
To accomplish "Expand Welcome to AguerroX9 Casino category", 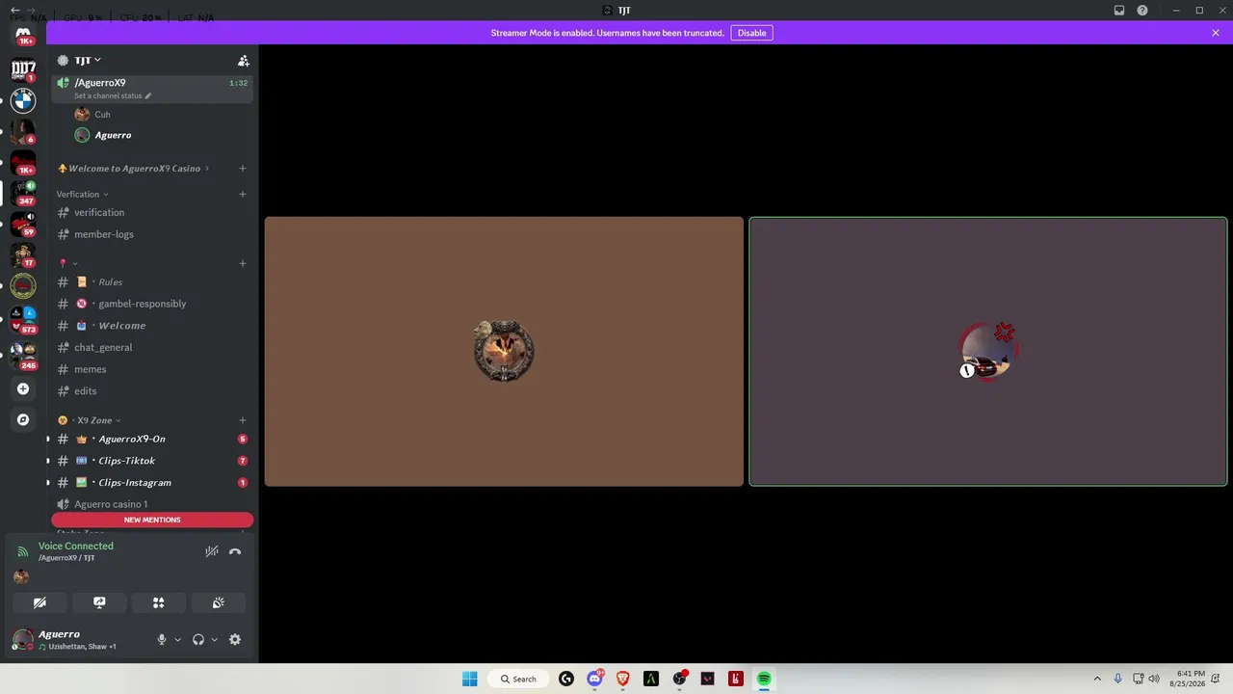I will [134, 169].
